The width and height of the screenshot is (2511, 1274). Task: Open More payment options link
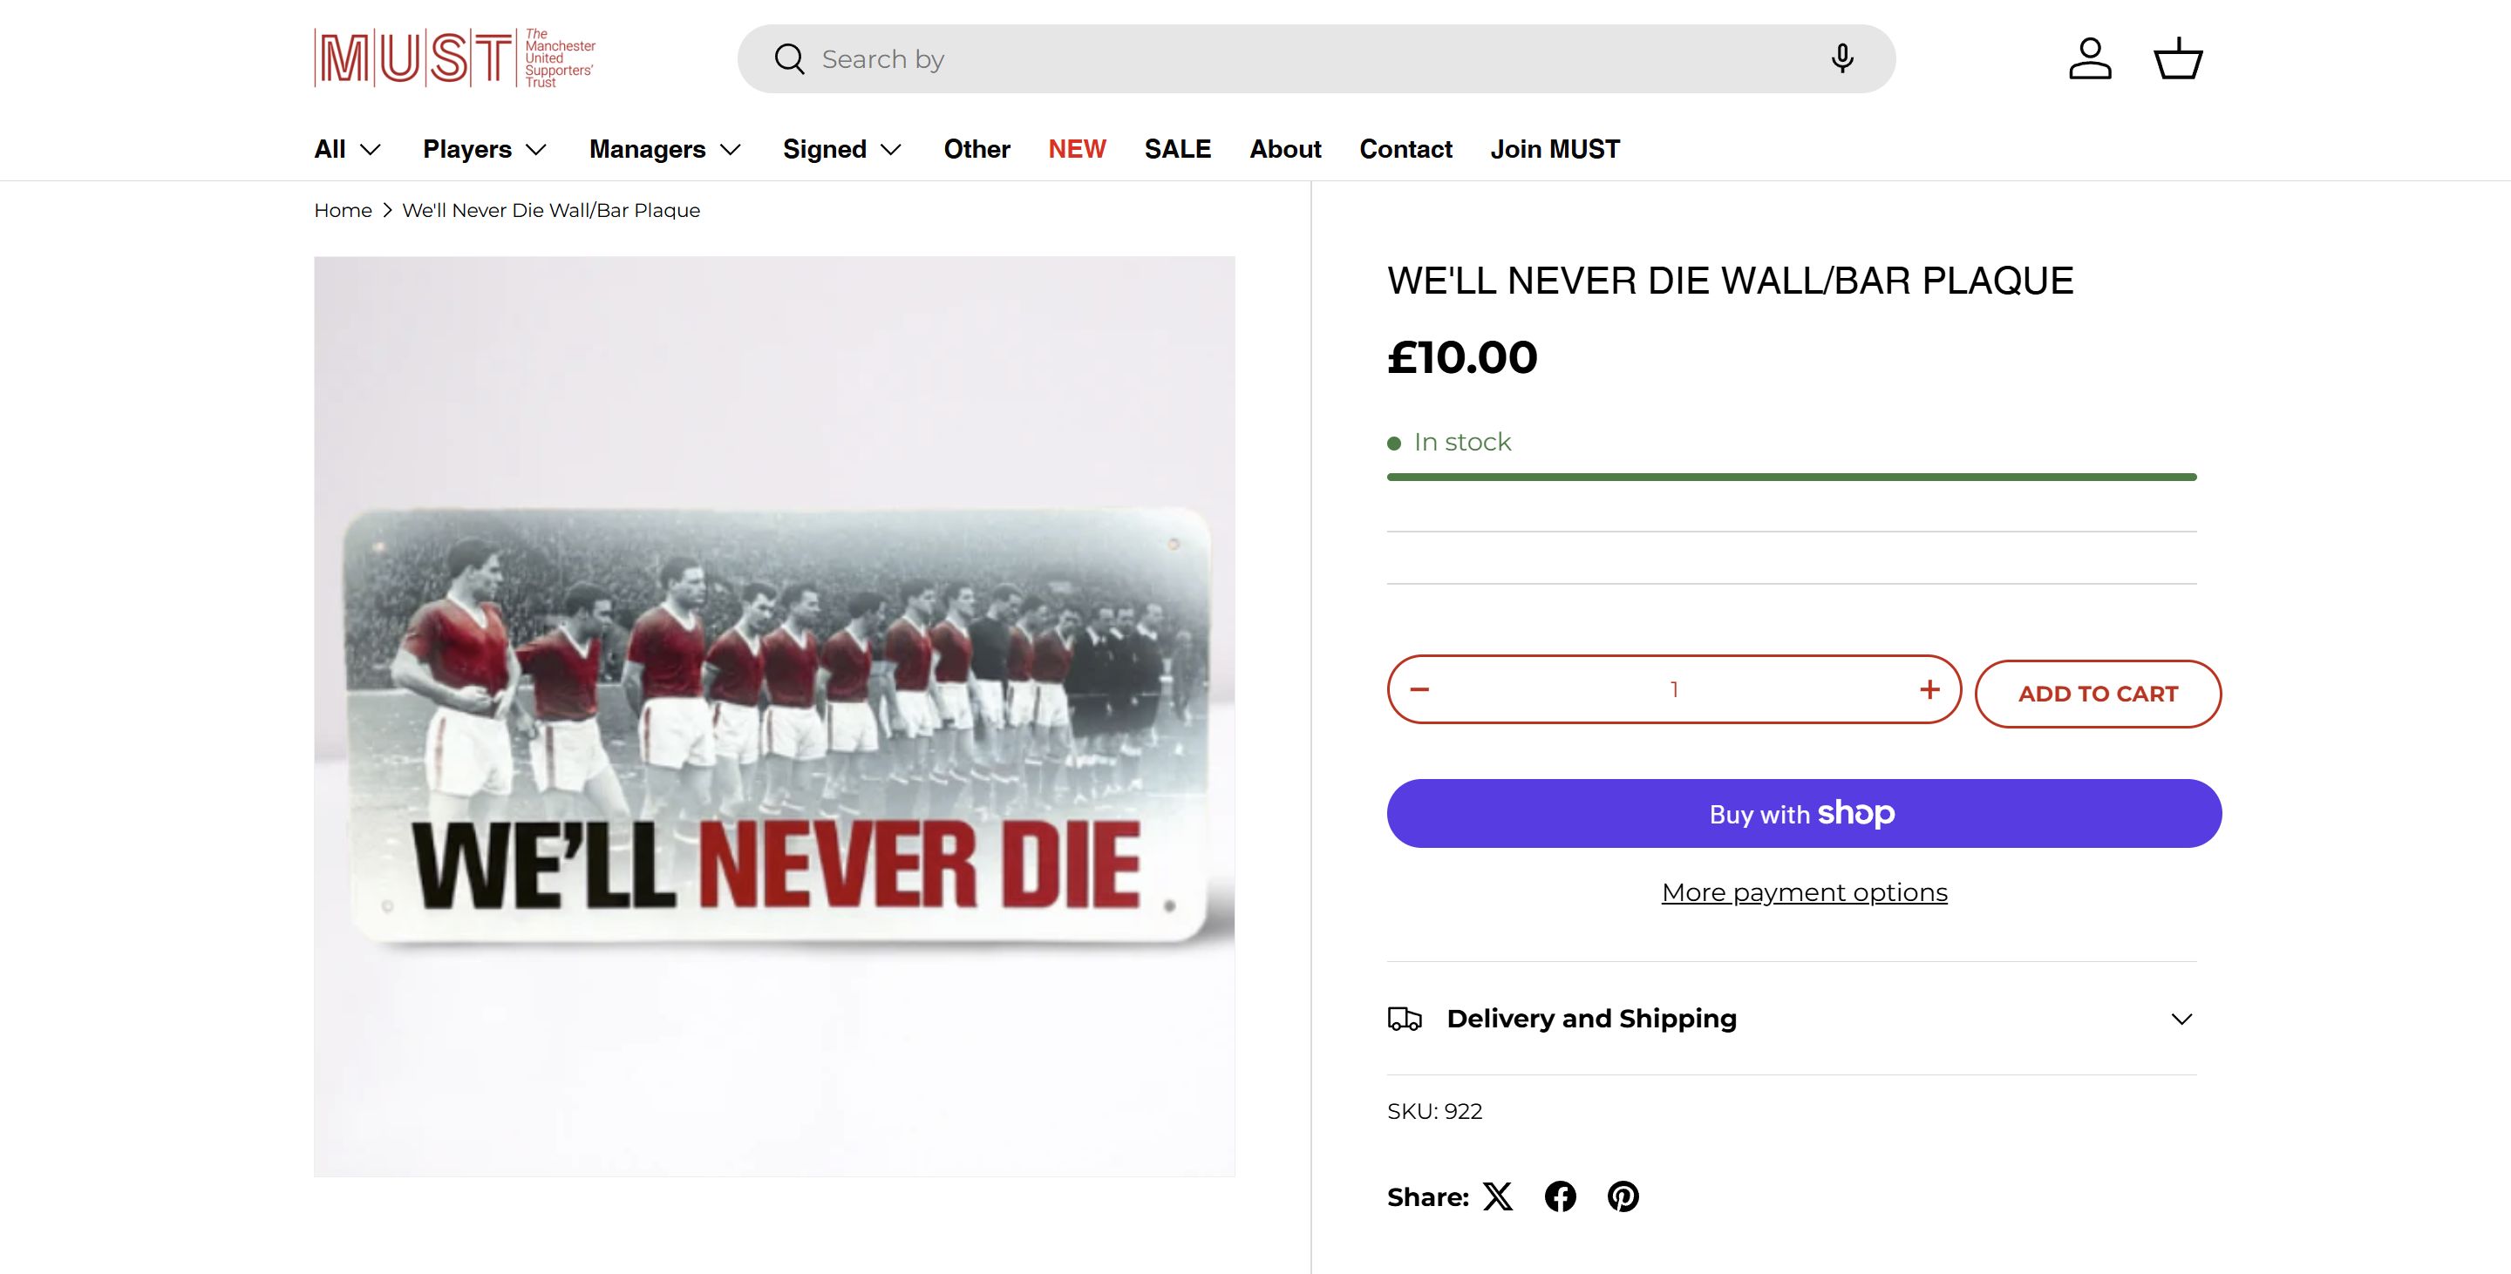[x=1804, y=892]
